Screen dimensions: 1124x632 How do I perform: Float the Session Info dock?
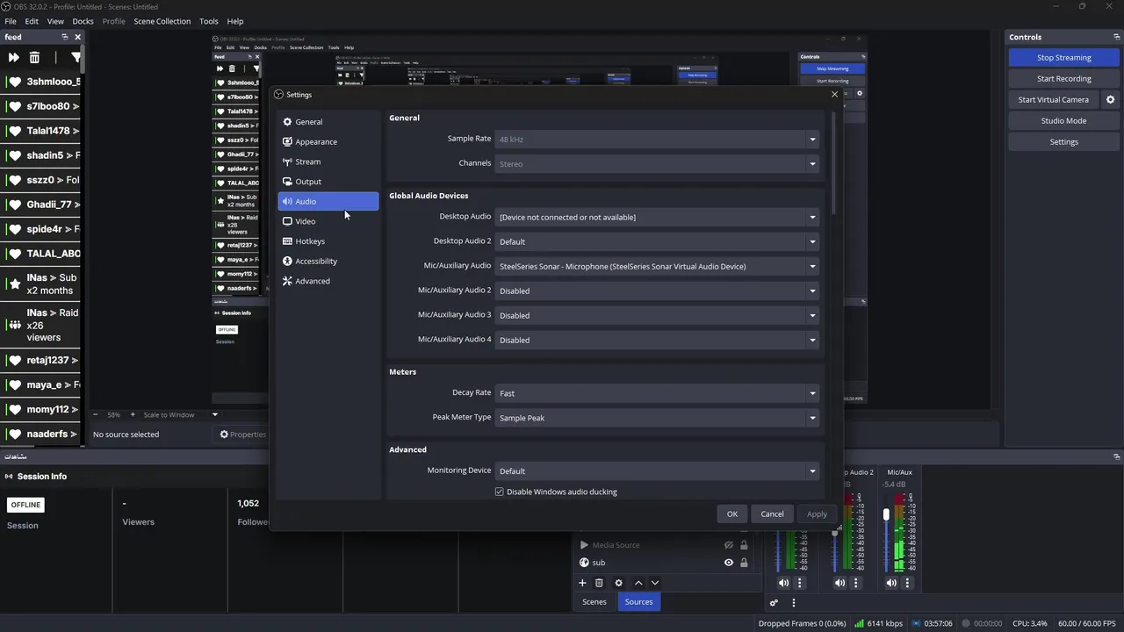[1116, 456]
